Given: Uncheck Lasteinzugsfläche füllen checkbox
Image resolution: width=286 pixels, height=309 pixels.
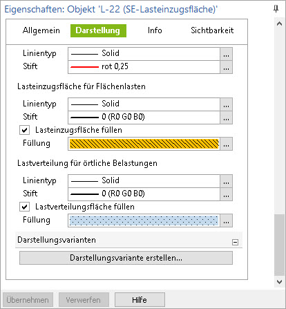Looking at the screenshot, I should (24, 130).
